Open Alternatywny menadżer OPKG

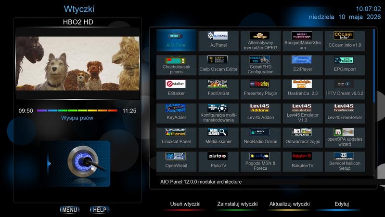[x=260, y=41]
